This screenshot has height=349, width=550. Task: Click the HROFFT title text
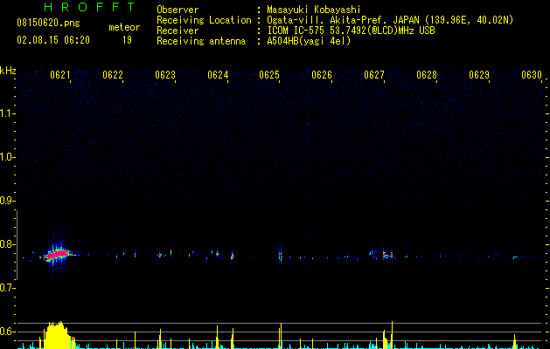89,7
